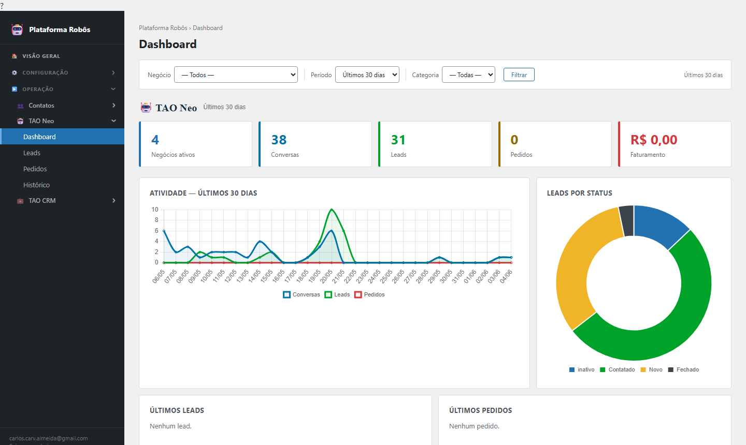This screenshot has height=445, width=746.
Task: Click the Plataforma Robôs sidebar title
Action: 60,29
